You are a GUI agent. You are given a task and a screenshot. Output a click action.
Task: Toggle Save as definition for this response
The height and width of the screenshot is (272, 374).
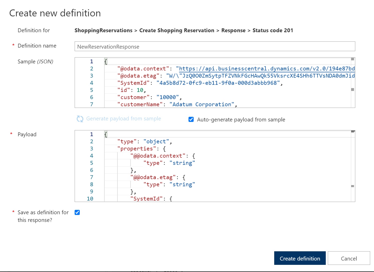[x=77, y=212]
